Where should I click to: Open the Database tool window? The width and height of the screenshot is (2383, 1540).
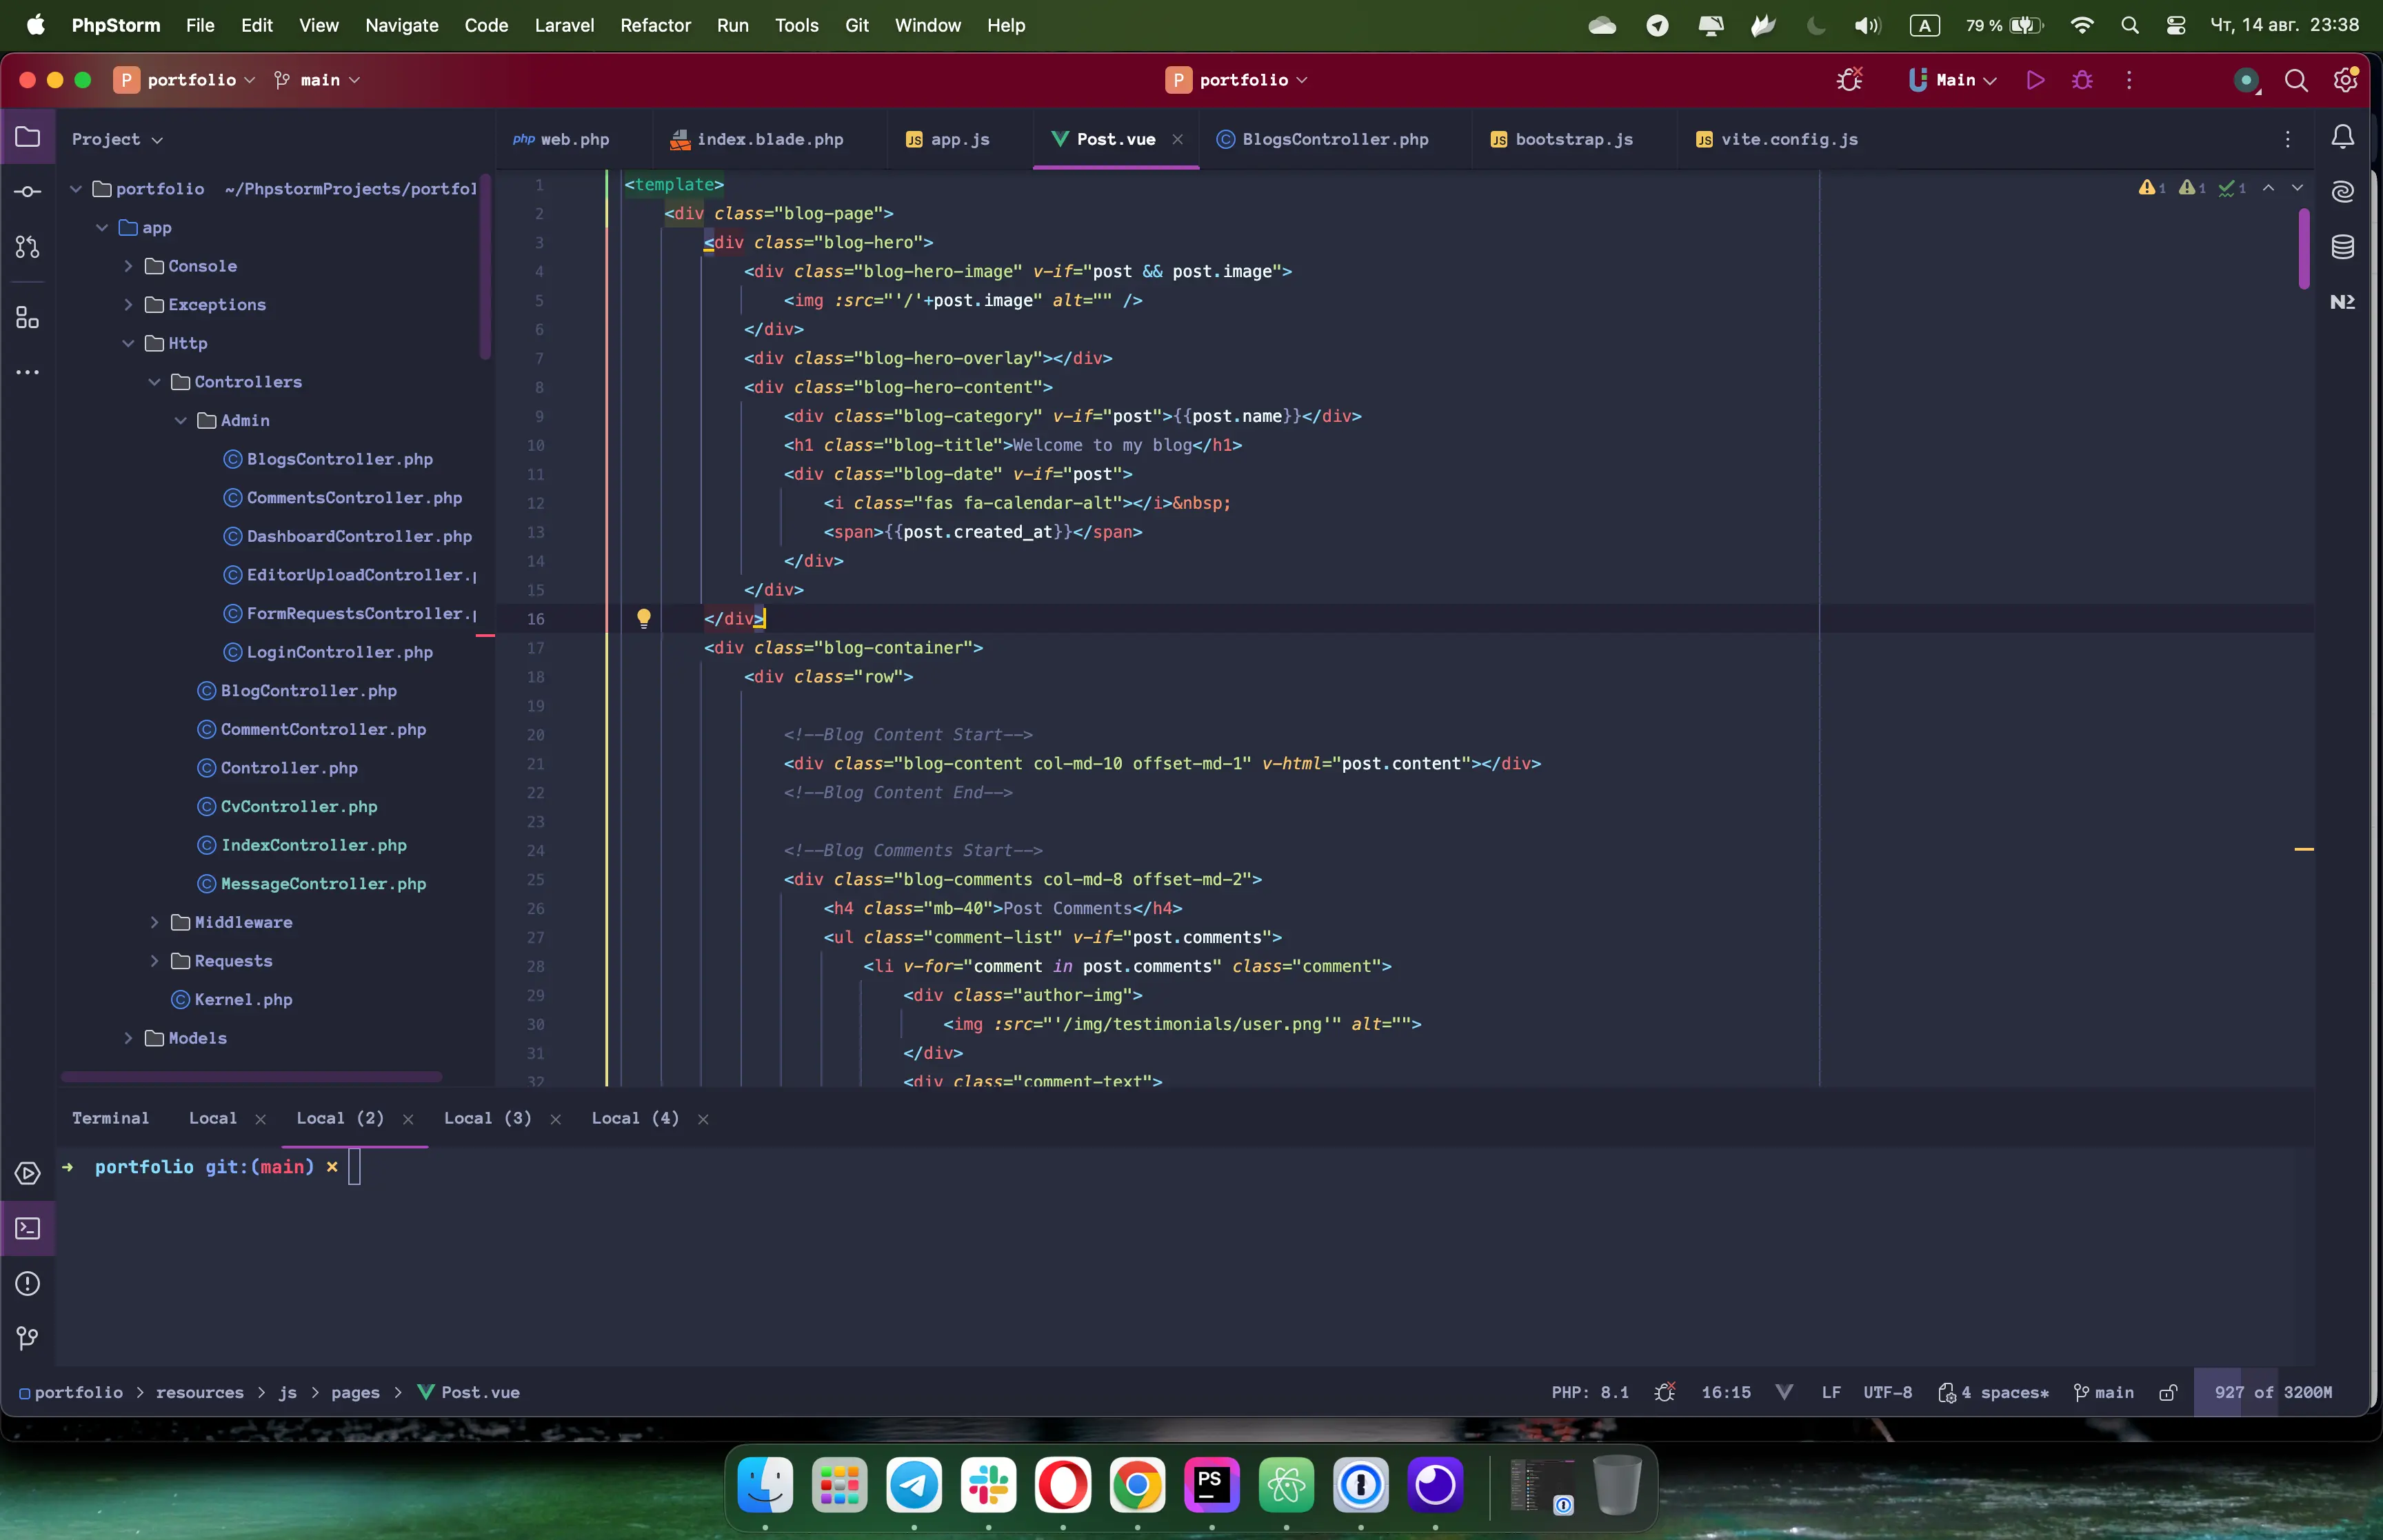tap(2343, 247)
